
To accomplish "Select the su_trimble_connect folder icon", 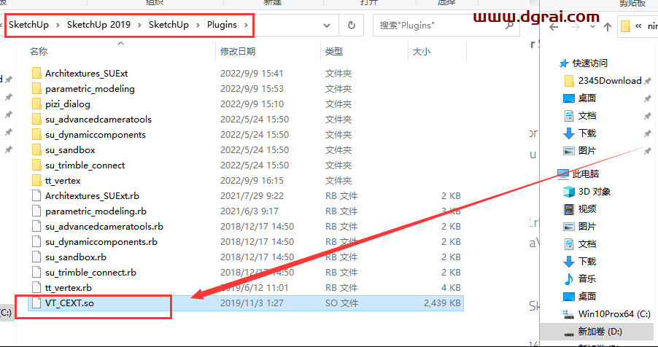I will pos(37,165).
